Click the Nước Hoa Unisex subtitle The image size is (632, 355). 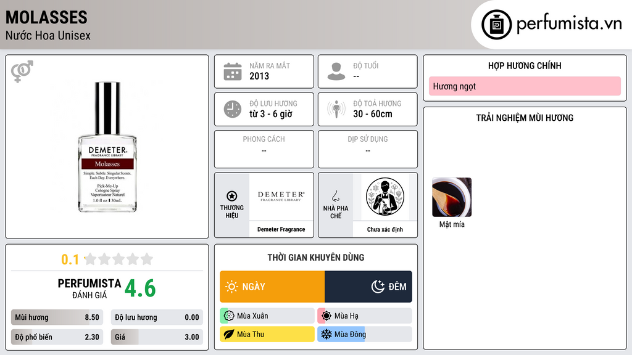coord(48,35)
